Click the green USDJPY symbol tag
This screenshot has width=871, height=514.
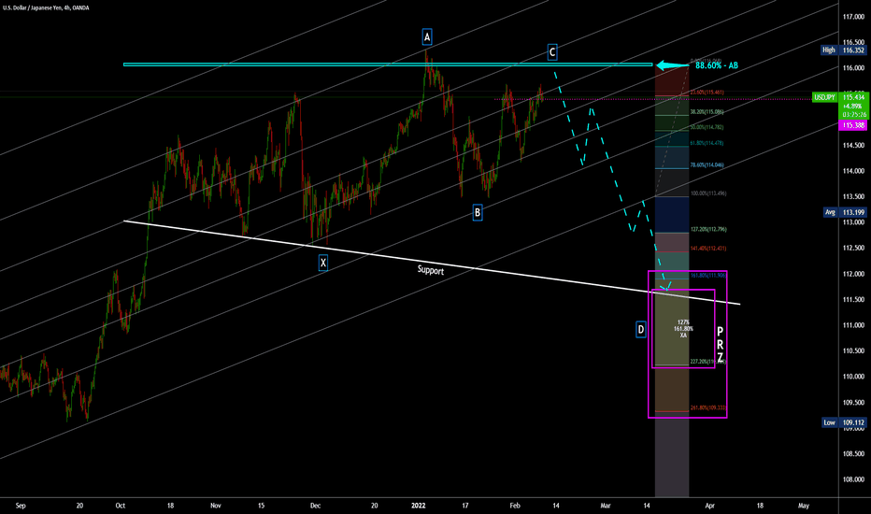pyautogui.click(x=824, y=97)
